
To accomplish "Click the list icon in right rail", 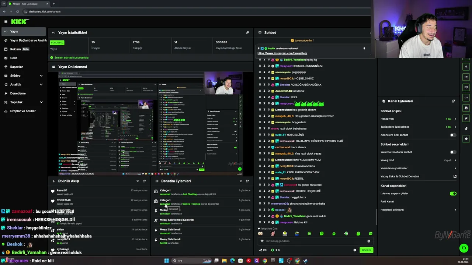I will [x=466, y=77].
